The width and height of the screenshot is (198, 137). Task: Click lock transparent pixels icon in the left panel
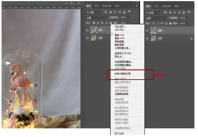click(x=94, y=23)
